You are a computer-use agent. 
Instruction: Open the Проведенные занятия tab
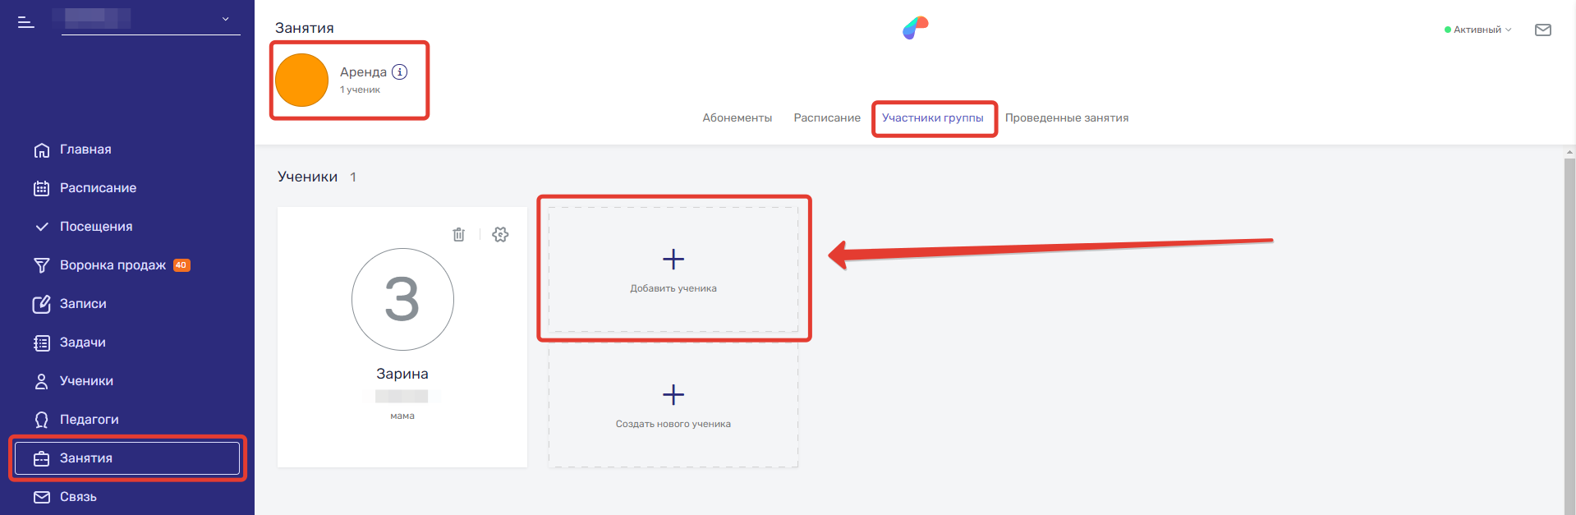point(1067,118)
